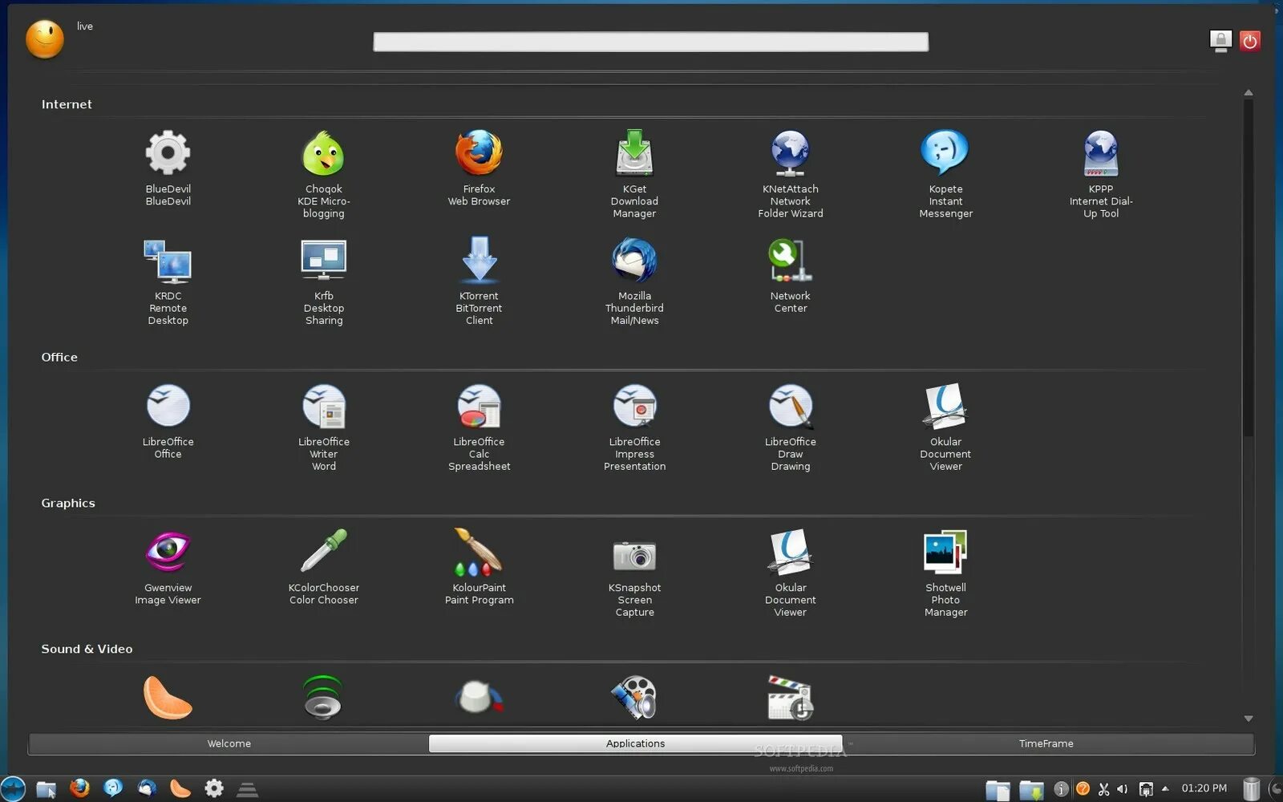The image size is (1283, 802).
Task: Open Okular Document Viewer under Office
Action: click(945, 427)
